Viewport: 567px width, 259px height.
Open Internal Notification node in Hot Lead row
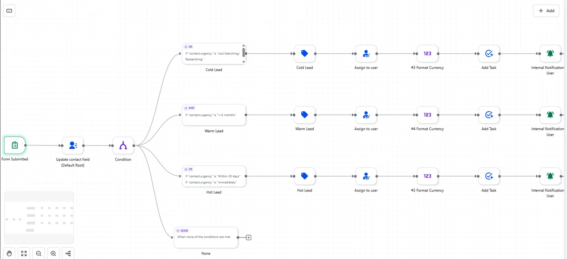click(x=550, y=176)
